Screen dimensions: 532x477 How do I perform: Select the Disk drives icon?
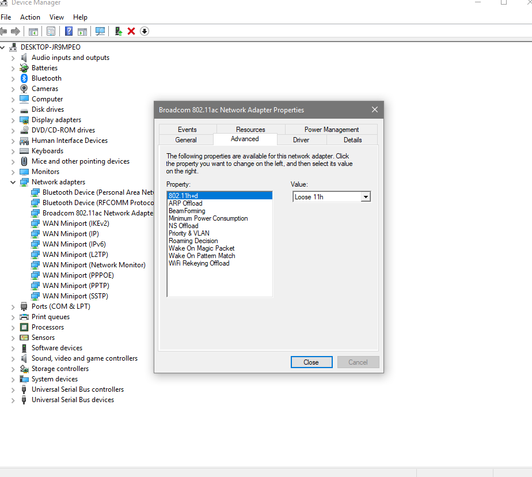(24, 111)
